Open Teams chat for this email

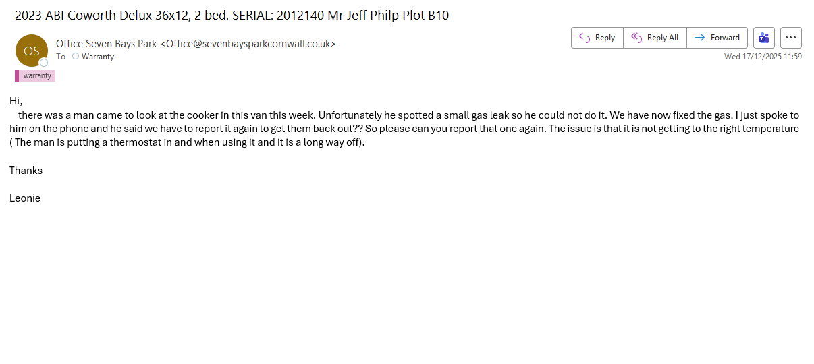click(764, 38)
